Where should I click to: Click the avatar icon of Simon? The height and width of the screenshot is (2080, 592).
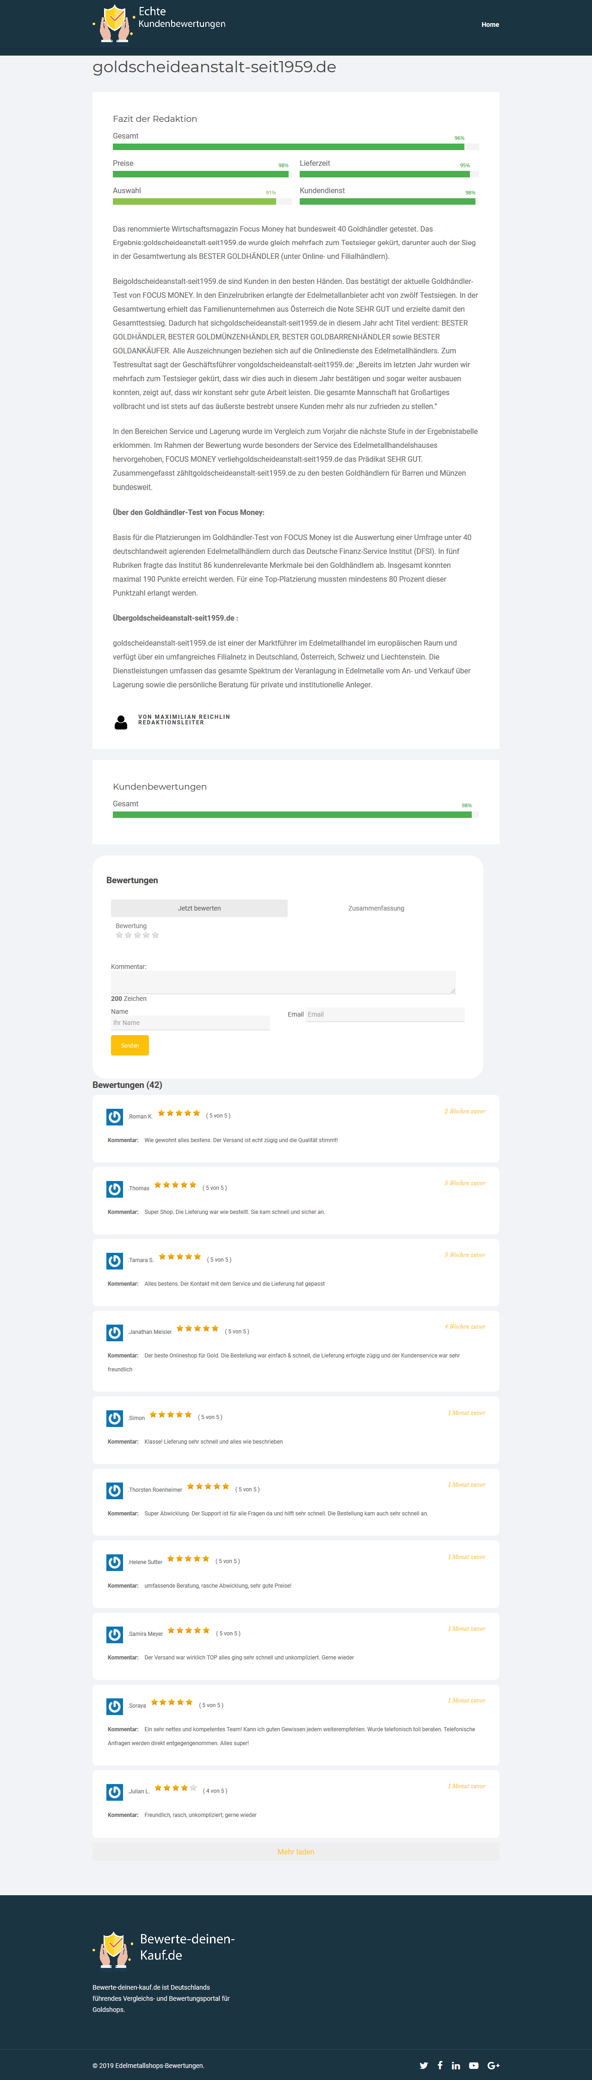point(115,1419)
